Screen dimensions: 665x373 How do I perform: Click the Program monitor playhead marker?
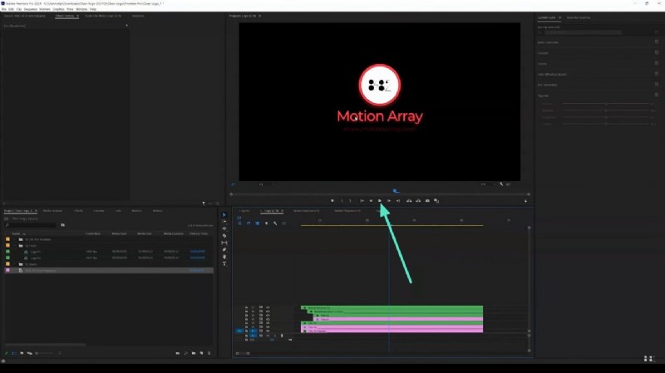[x=396, y=191]
